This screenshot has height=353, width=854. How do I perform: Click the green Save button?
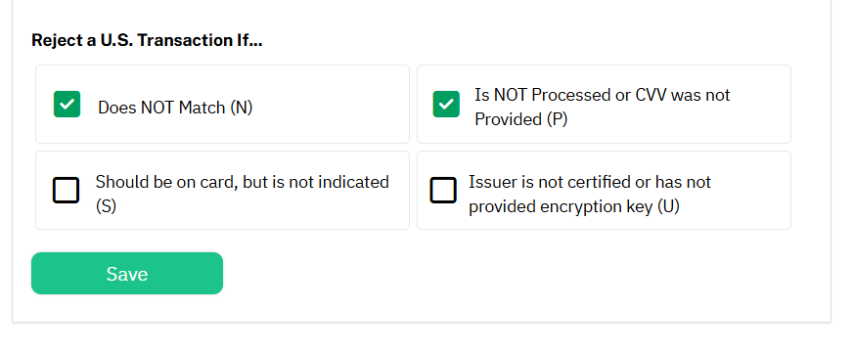pos(127,274)
